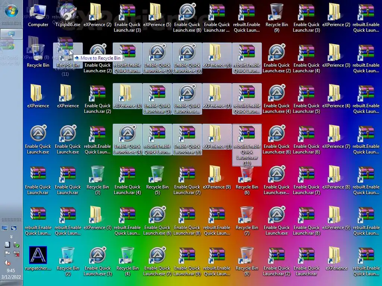
Task: Select Enable Quick Launch.exe (9) icon
Action: (187, 58)
